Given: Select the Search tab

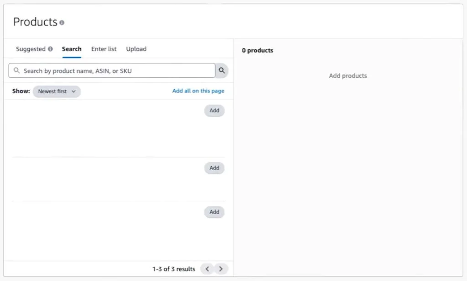Looking at the screenshot, I should coord(71,49).
